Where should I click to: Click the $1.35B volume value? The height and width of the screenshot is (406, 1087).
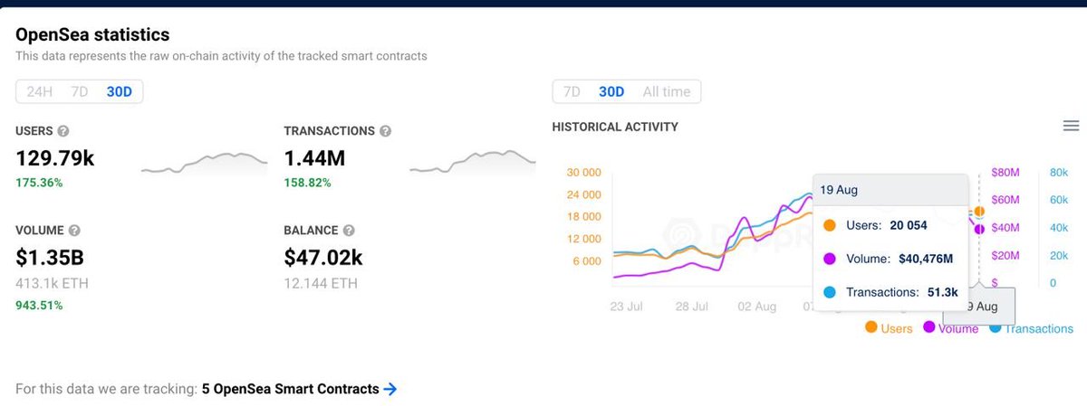(50, 258)
